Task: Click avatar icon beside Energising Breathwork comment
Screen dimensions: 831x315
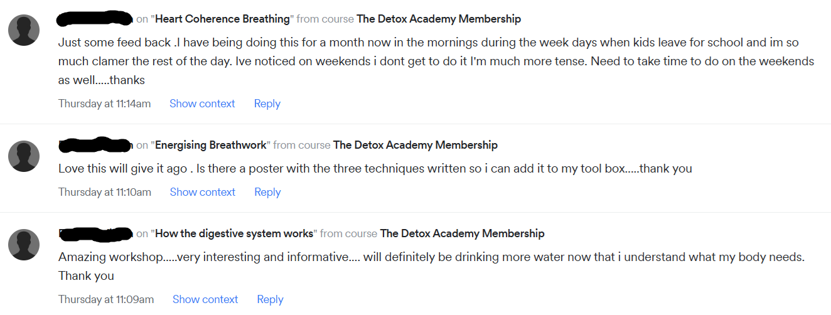Action: (x=24, y=156)
